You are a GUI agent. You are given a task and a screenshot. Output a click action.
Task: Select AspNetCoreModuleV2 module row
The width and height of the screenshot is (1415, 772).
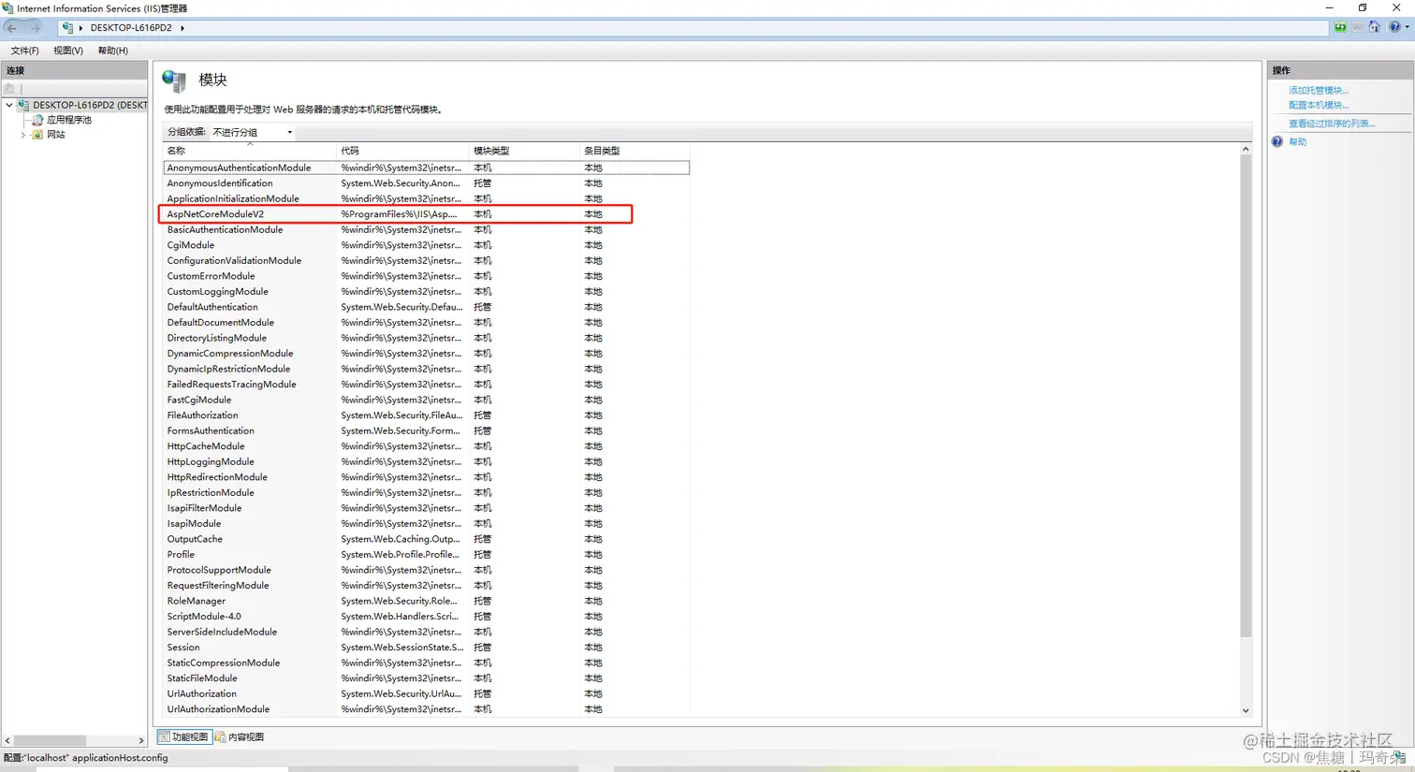(427, 214)
